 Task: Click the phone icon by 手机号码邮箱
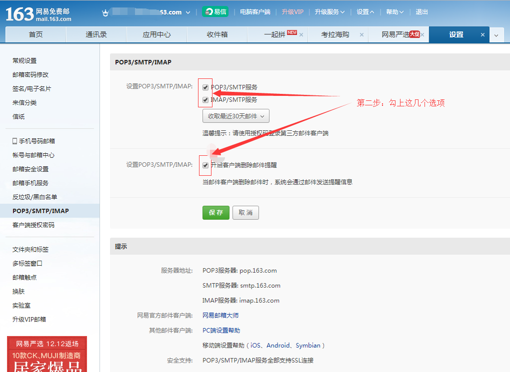14,141
